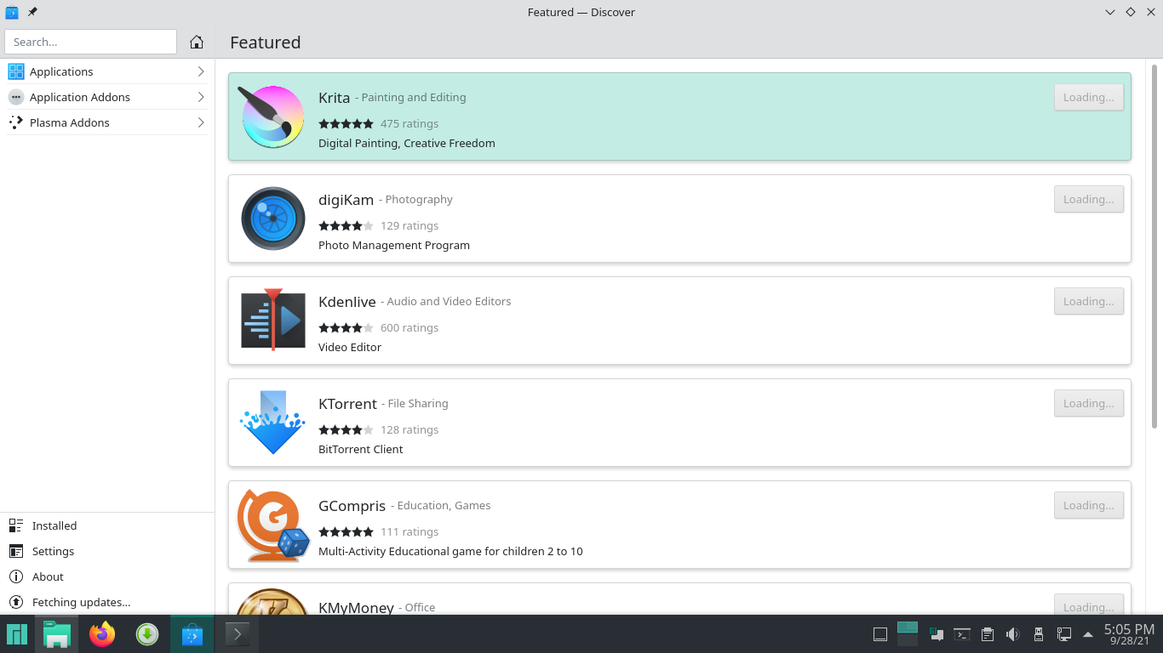Click the removable devices USB tray icon
Image resolution: width=1163 pixels, height=653 pixels.
coord(1038,634)
